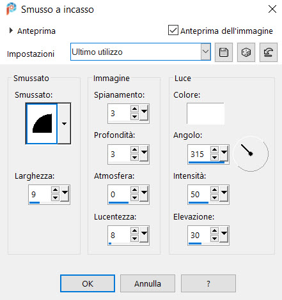Open the Smussato bevel shape dropdown
Screen dimensions: 282x300
point(64,123)
